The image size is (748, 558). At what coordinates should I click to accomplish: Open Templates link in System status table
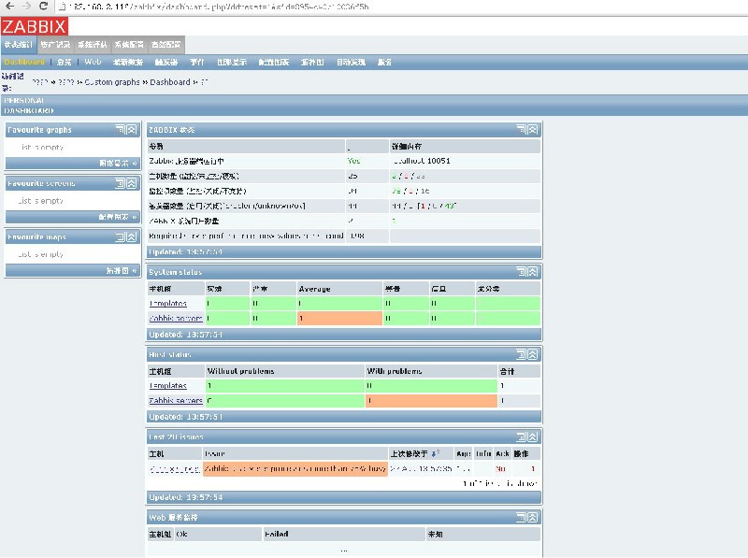168,304
